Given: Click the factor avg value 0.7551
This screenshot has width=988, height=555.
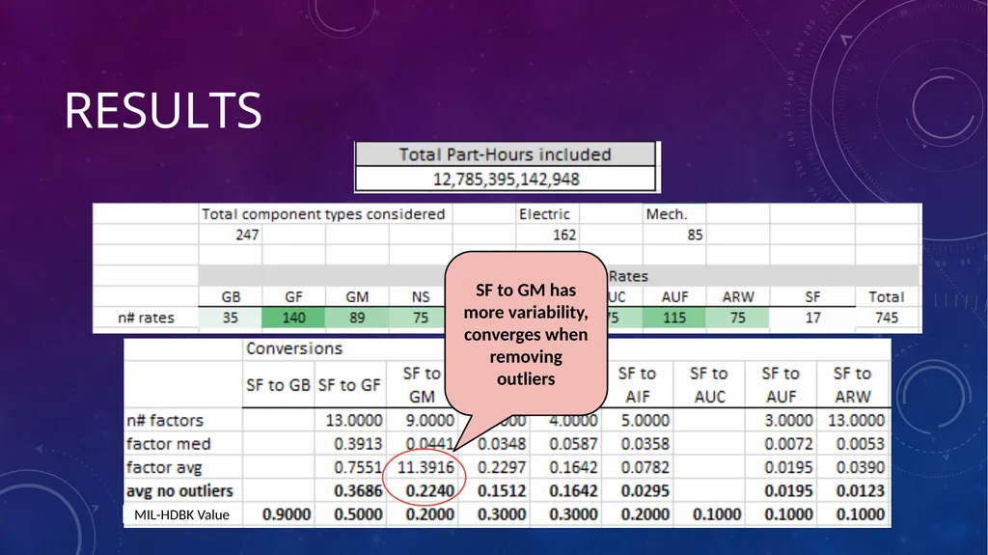Looking at the screenshot, I should (358, 468).
